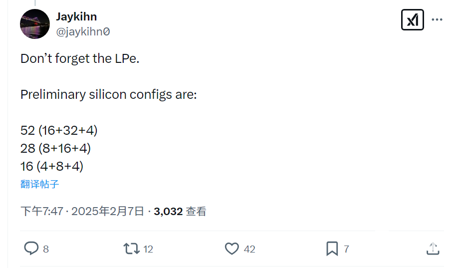
Task: Click the reply speech bubble icon
Action: [x=31, y=249]
